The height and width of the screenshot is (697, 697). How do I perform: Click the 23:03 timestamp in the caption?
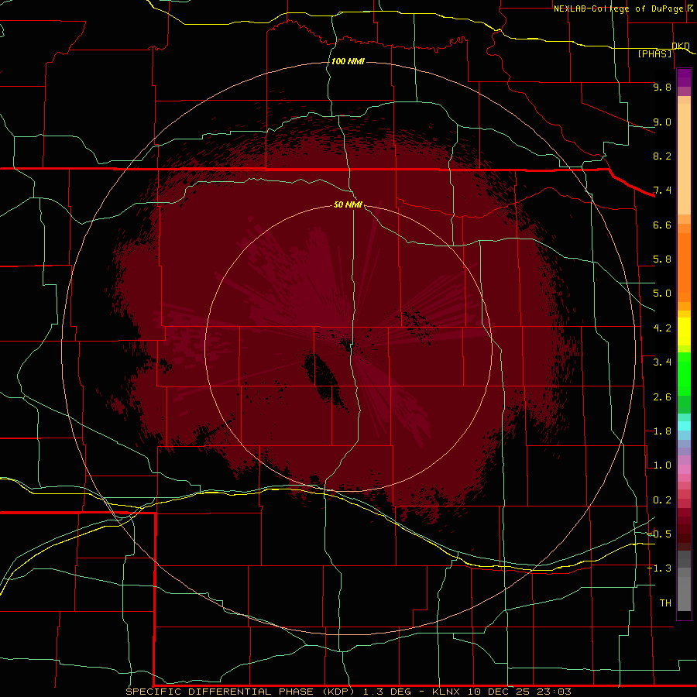tap(555, 692)
